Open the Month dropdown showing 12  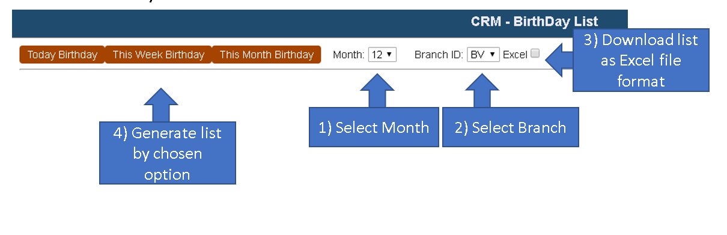coord(382,55)
